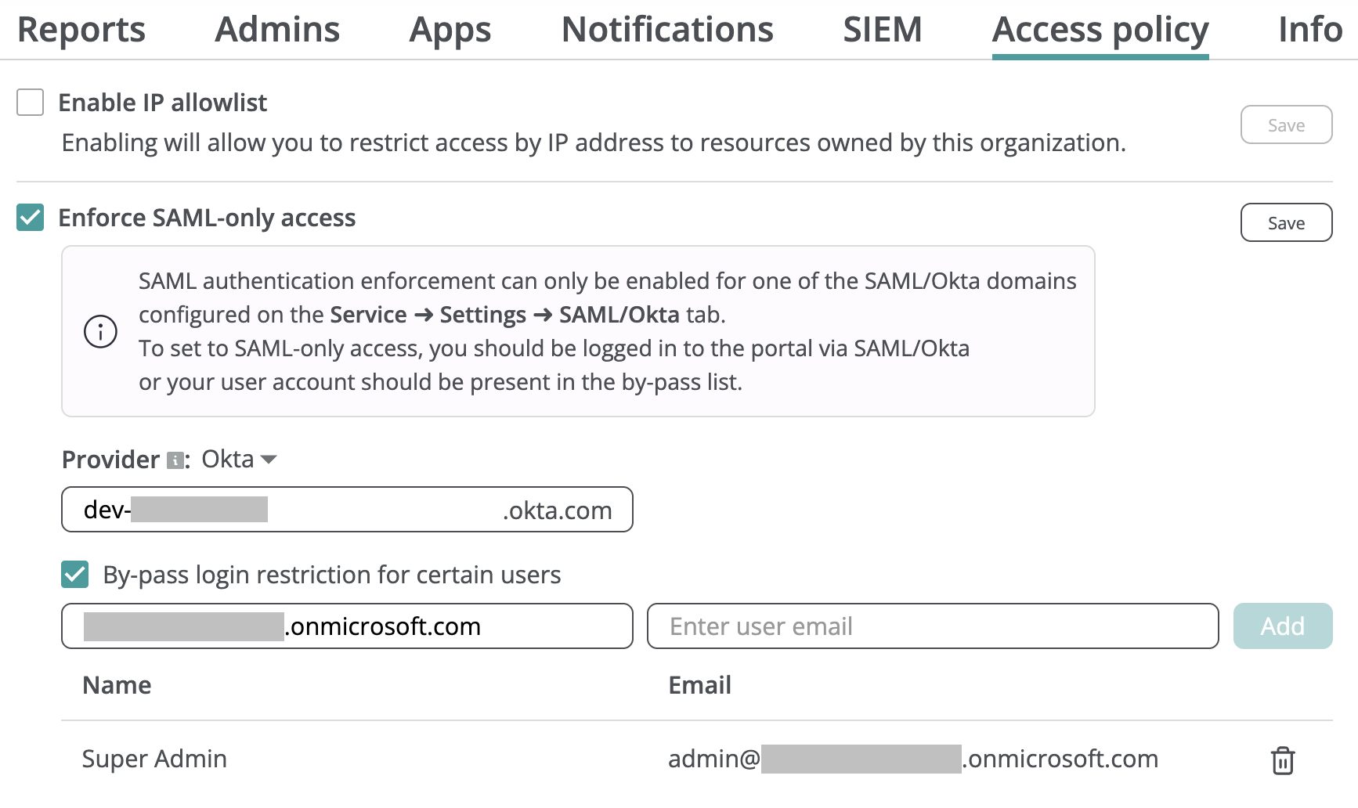1358x808 pixels.
Task: Uncheck By-pass login restriction for certain users
Action: click(x=74, y=575)
